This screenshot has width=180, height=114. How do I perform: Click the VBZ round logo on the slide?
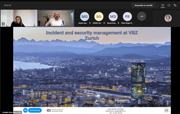25,110
